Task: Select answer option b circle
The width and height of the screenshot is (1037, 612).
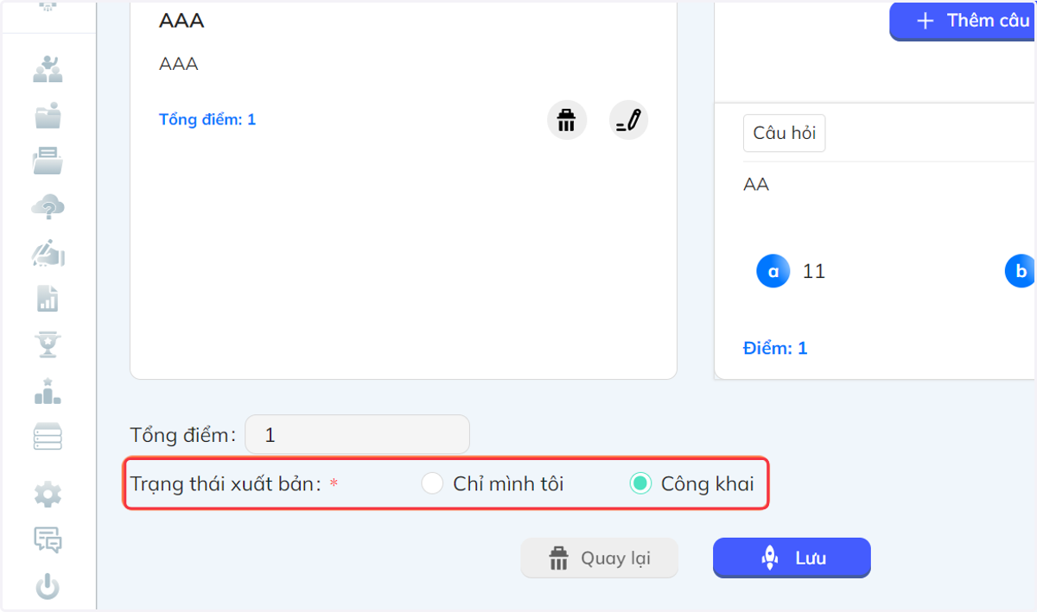Action: pos(1021,271)
